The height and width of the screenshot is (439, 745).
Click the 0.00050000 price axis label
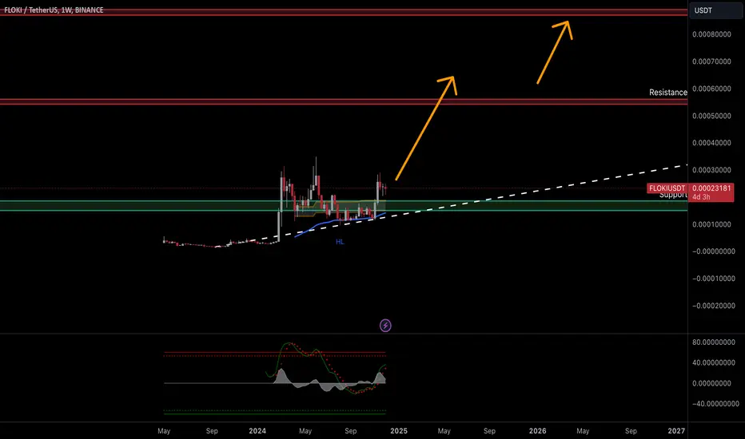point(711,116)
